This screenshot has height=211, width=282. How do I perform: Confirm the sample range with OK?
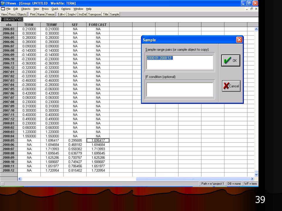231,60
